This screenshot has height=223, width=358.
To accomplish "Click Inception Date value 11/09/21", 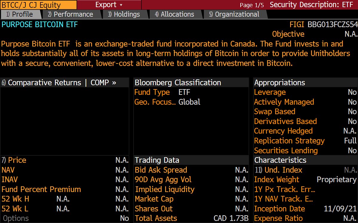I will point(340,209).
